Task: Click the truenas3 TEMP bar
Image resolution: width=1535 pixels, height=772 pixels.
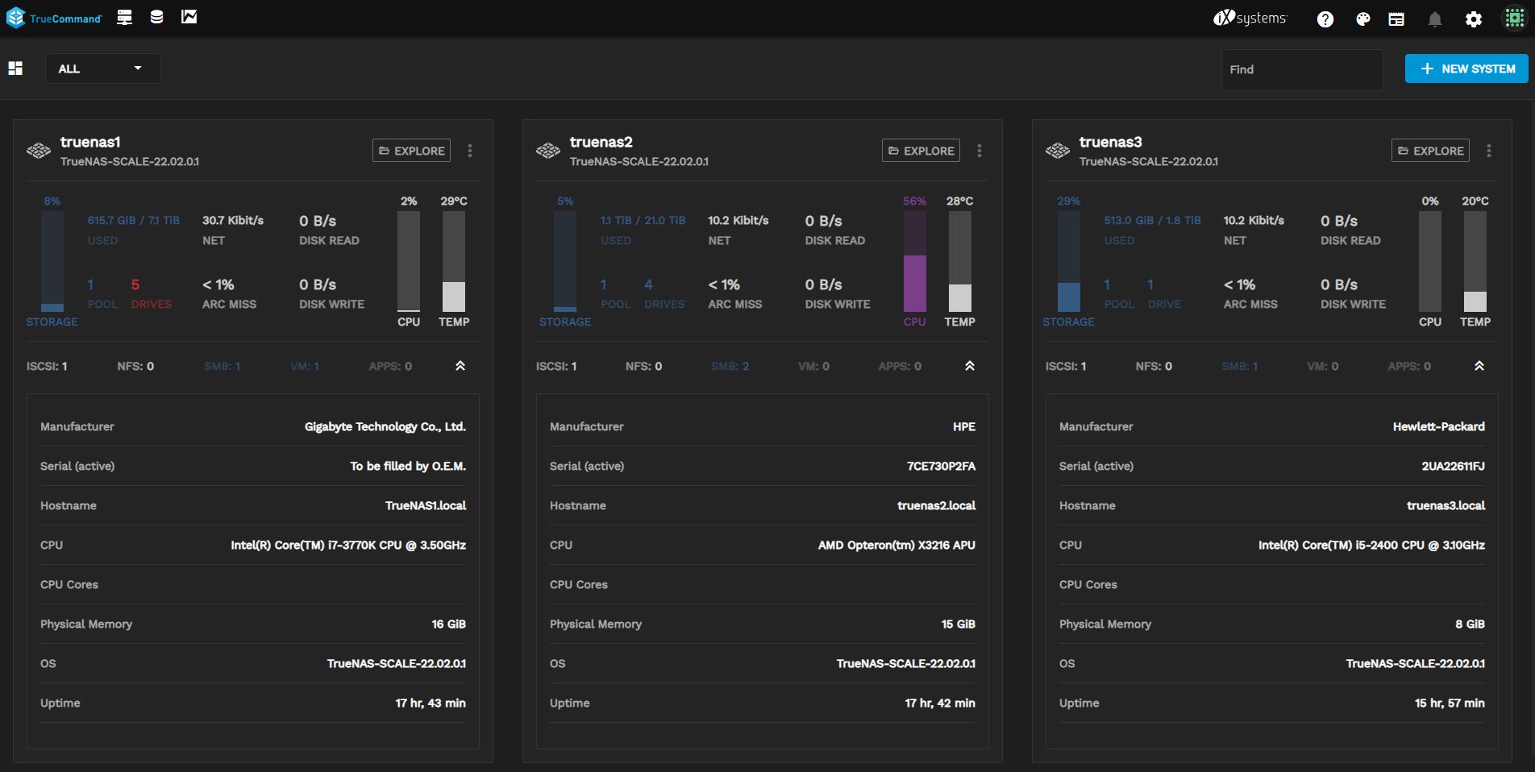Action: pyautogui.click(x=1475, y=261)
